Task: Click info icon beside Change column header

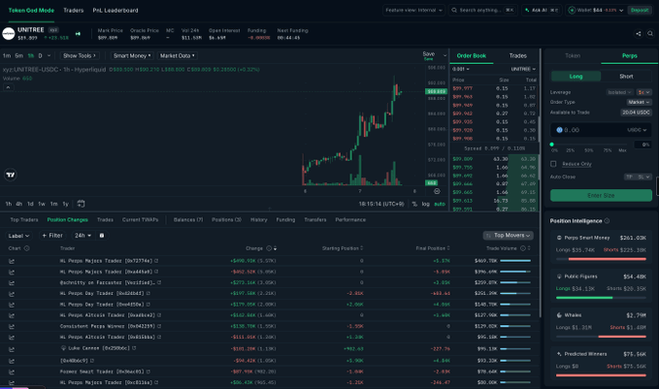Action: click(x=269, y=248)
